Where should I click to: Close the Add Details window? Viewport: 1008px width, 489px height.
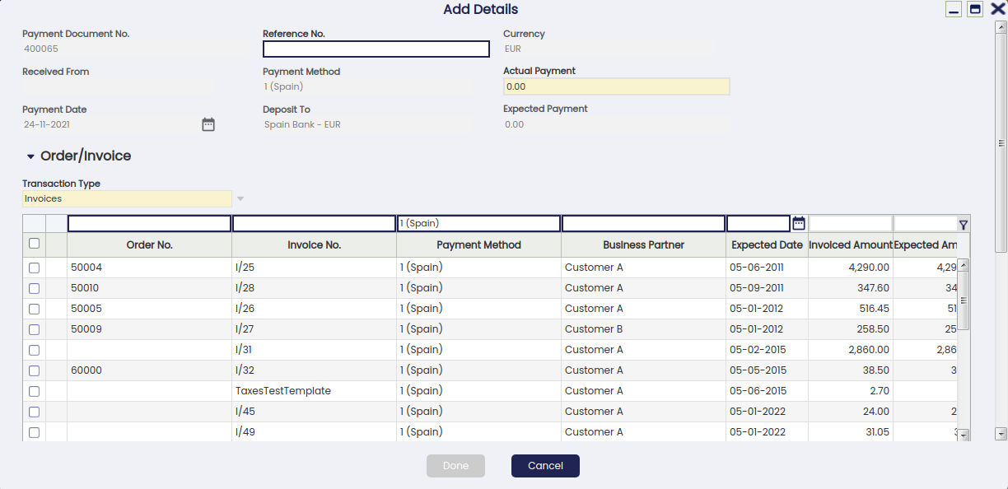click(x=997, y=9)
